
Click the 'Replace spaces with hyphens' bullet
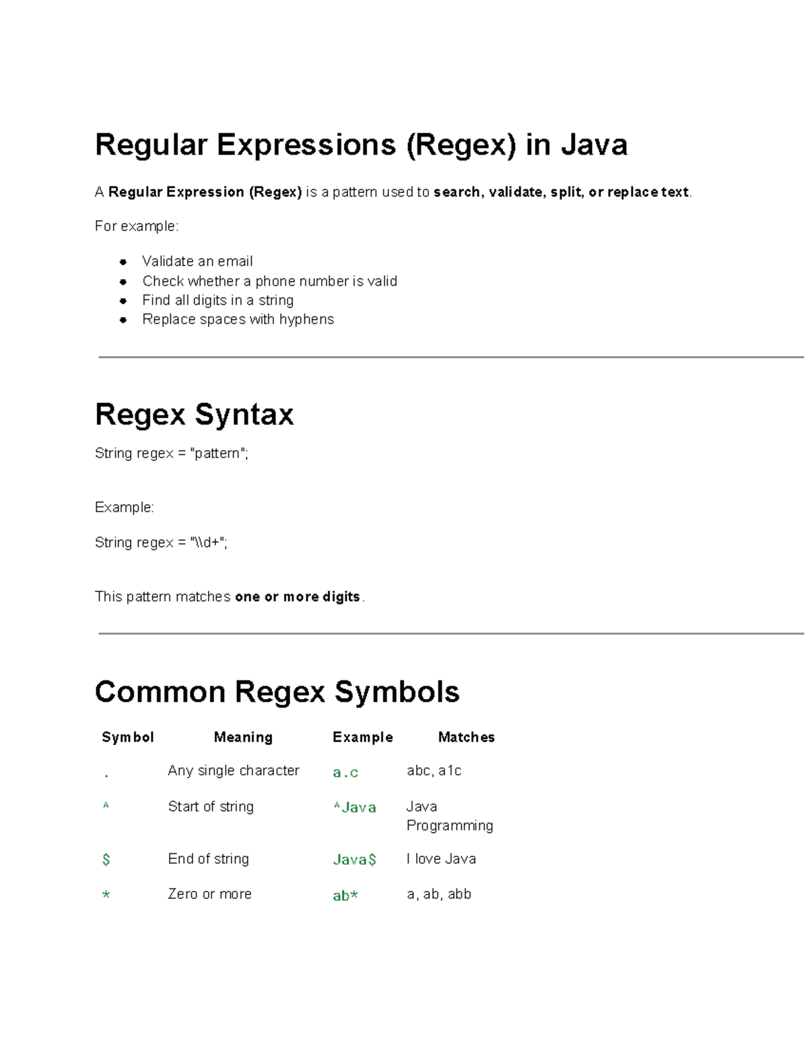click(238, 319)
